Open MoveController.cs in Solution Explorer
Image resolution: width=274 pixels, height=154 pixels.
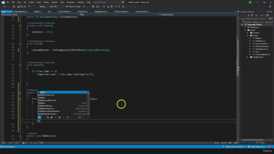click(262, 46)
